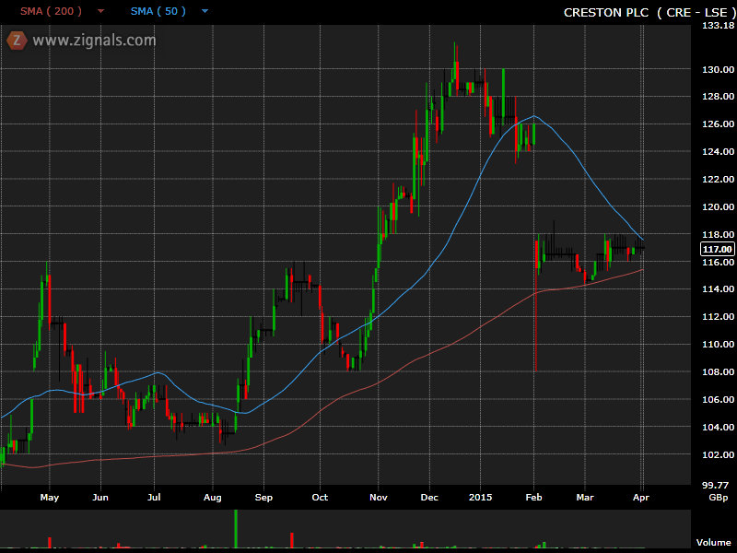Open the SMA (50) dropdown arrow
Viewport: 737px width, 553px height.
click(x=205, y=12)
